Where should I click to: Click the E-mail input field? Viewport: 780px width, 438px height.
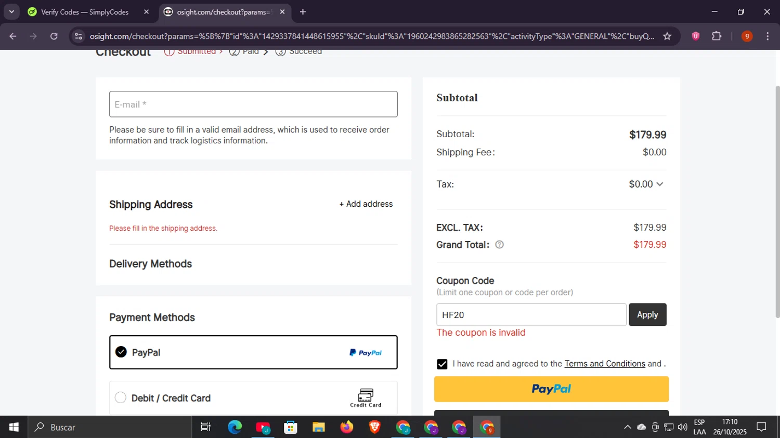(253, 104)
